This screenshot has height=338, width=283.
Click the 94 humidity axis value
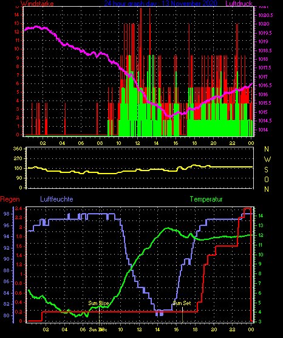[x=7, y=236]
